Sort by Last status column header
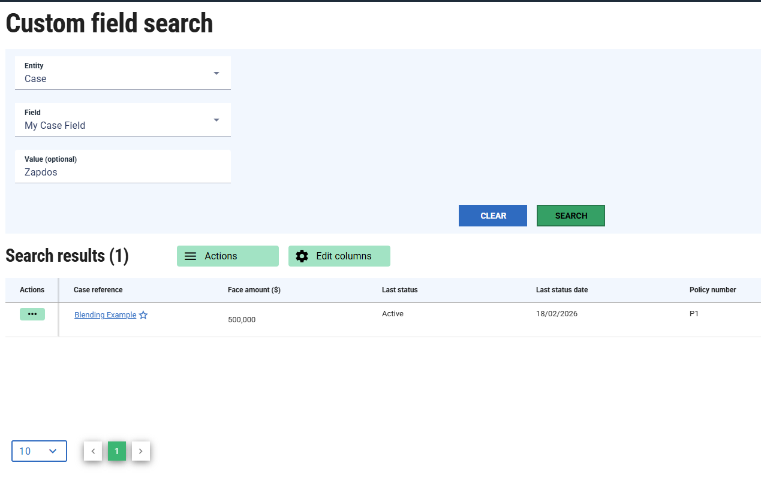The image size is (761, 478). (x=399, y=290)
